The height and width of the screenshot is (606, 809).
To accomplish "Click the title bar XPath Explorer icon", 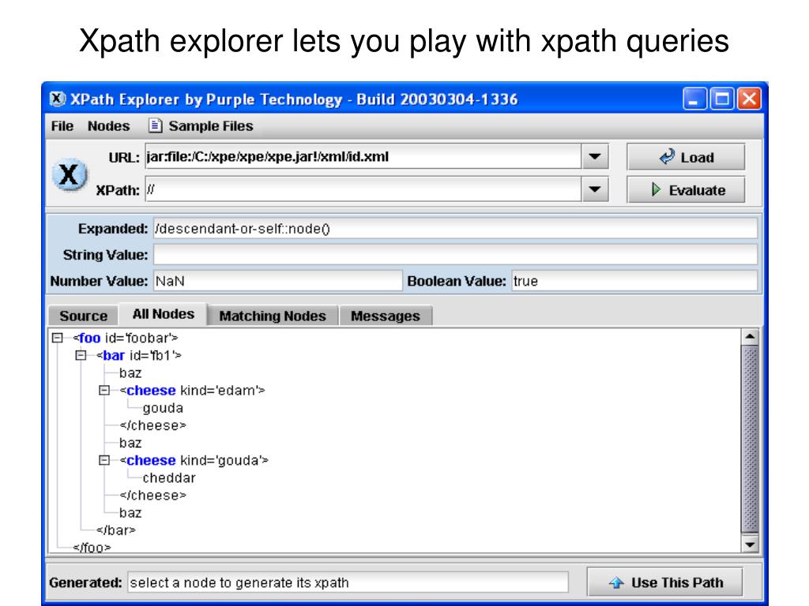I will coord(58,100).
